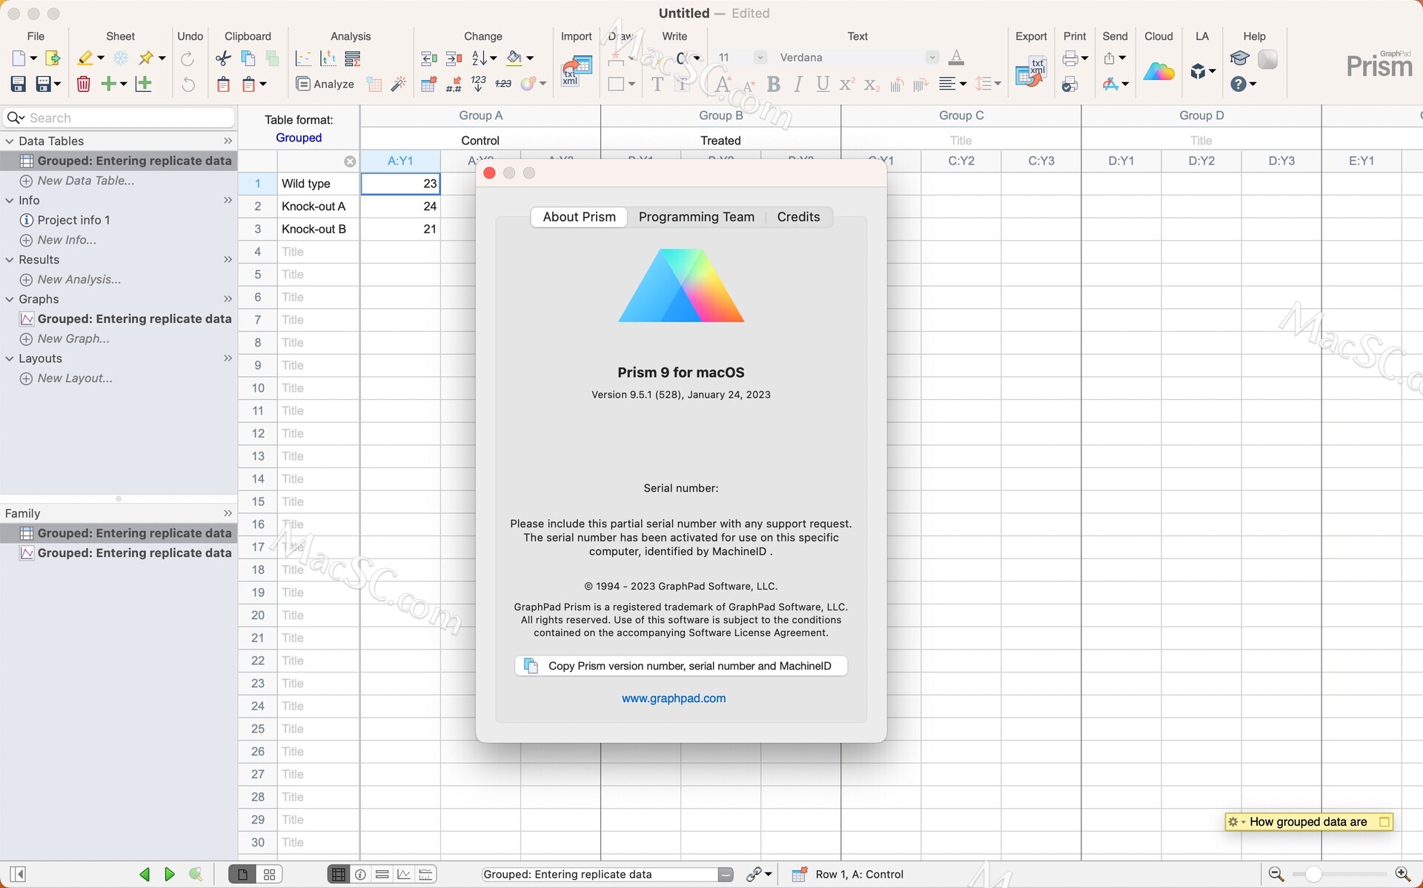This screenshot has width=1423, height=888.
Task: Click the zoom slider knob
Action: [x=1313, y=875]
